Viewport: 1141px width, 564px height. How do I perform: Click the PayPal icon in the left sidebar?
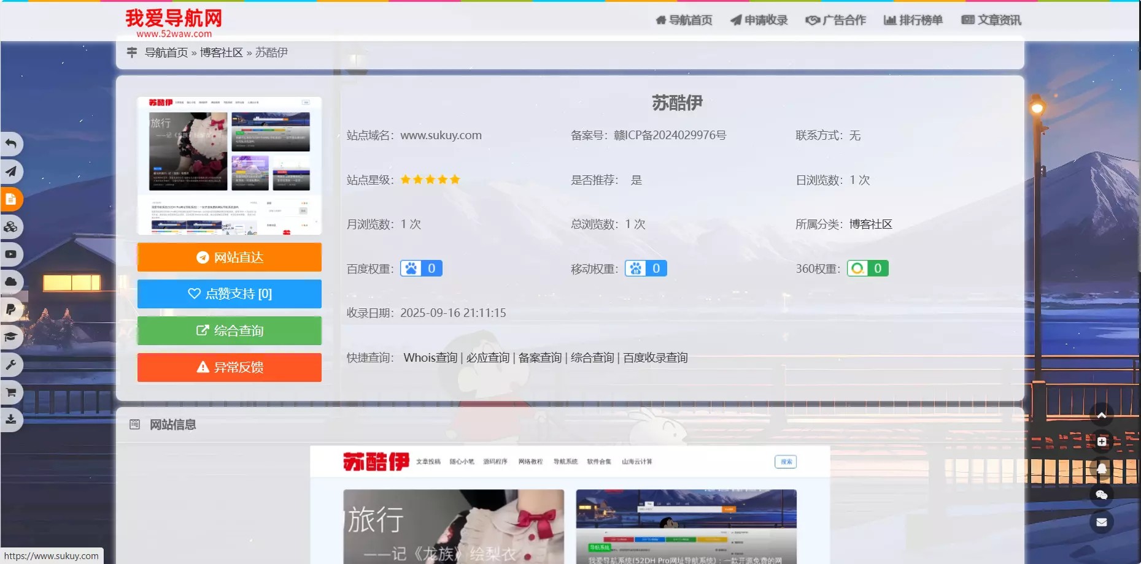click(x=11, y=309)
